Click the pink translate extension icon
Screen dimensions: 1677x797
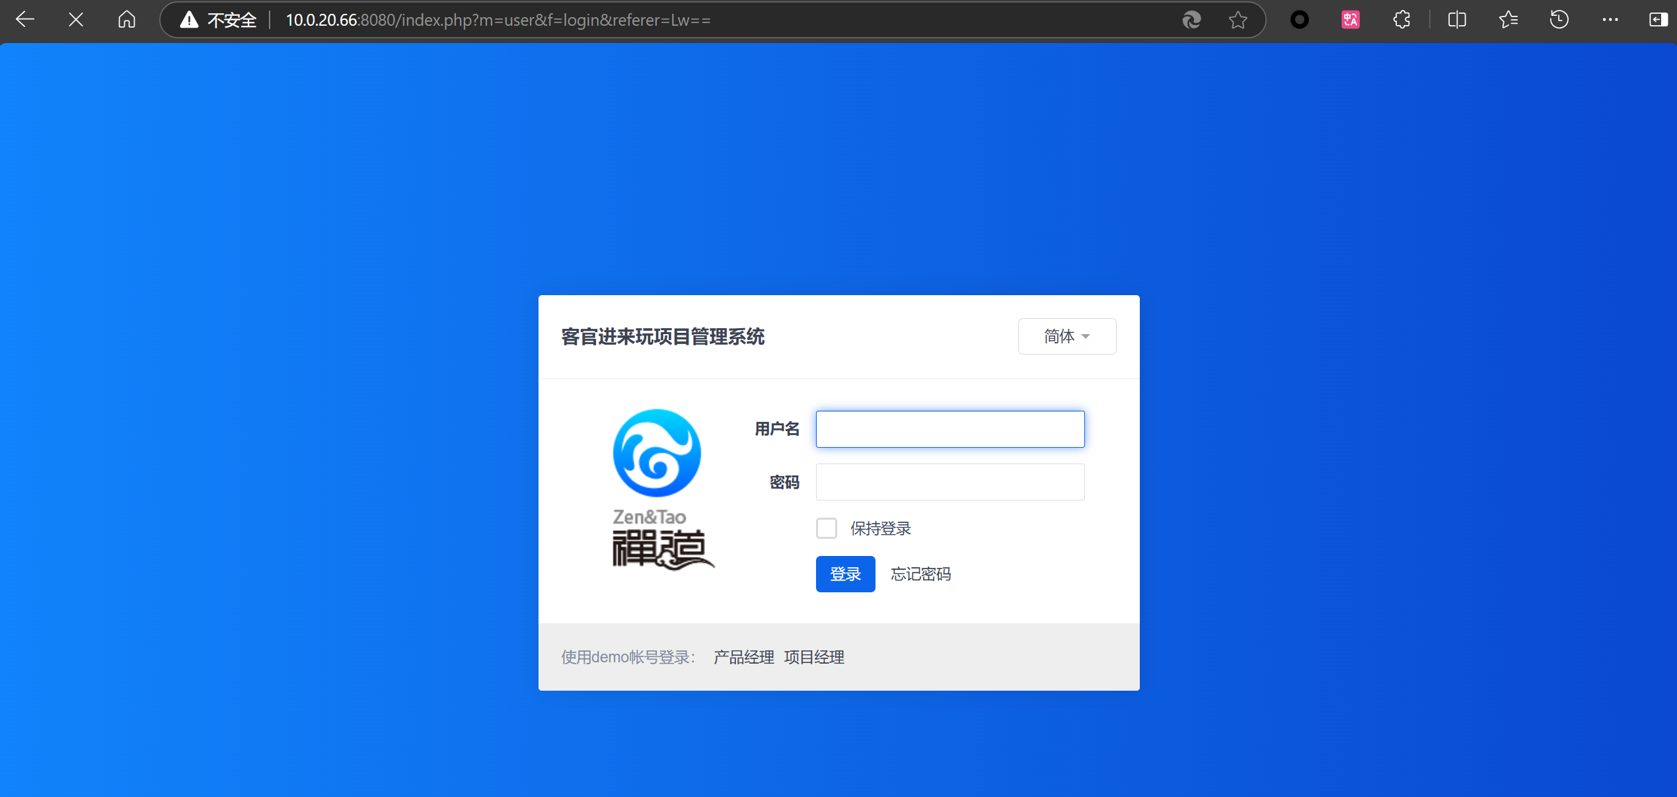pos(1350,20)
